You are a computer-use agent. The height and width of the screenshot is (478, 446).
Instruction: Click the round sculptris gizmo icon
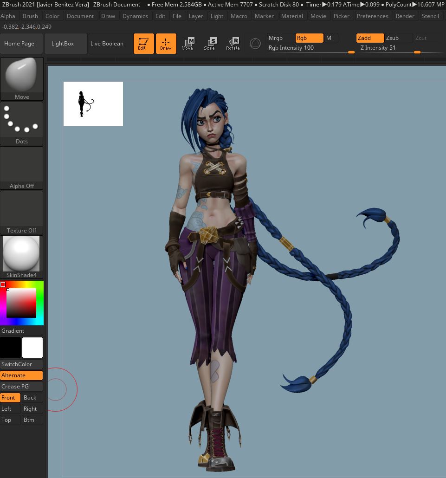pyautogui.click(x=255, y=44)
